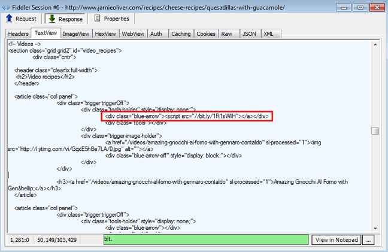Click the div class="cntr" line
The width and height of the screenshot is (388, 252).
pyautogui.click(x=54, y=57)
